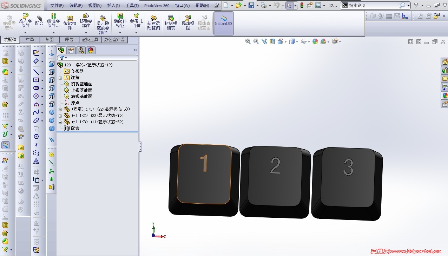Select the Ellipse sketch tool
The image size is (448, 256).
pos(36,121)
